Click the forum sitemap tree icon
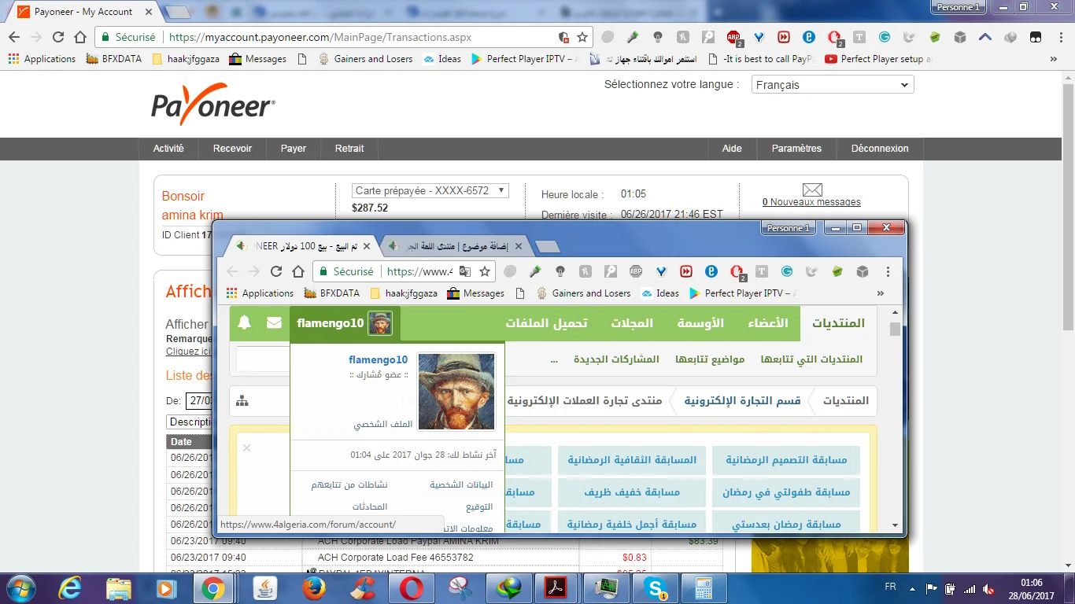 point(242,401)
